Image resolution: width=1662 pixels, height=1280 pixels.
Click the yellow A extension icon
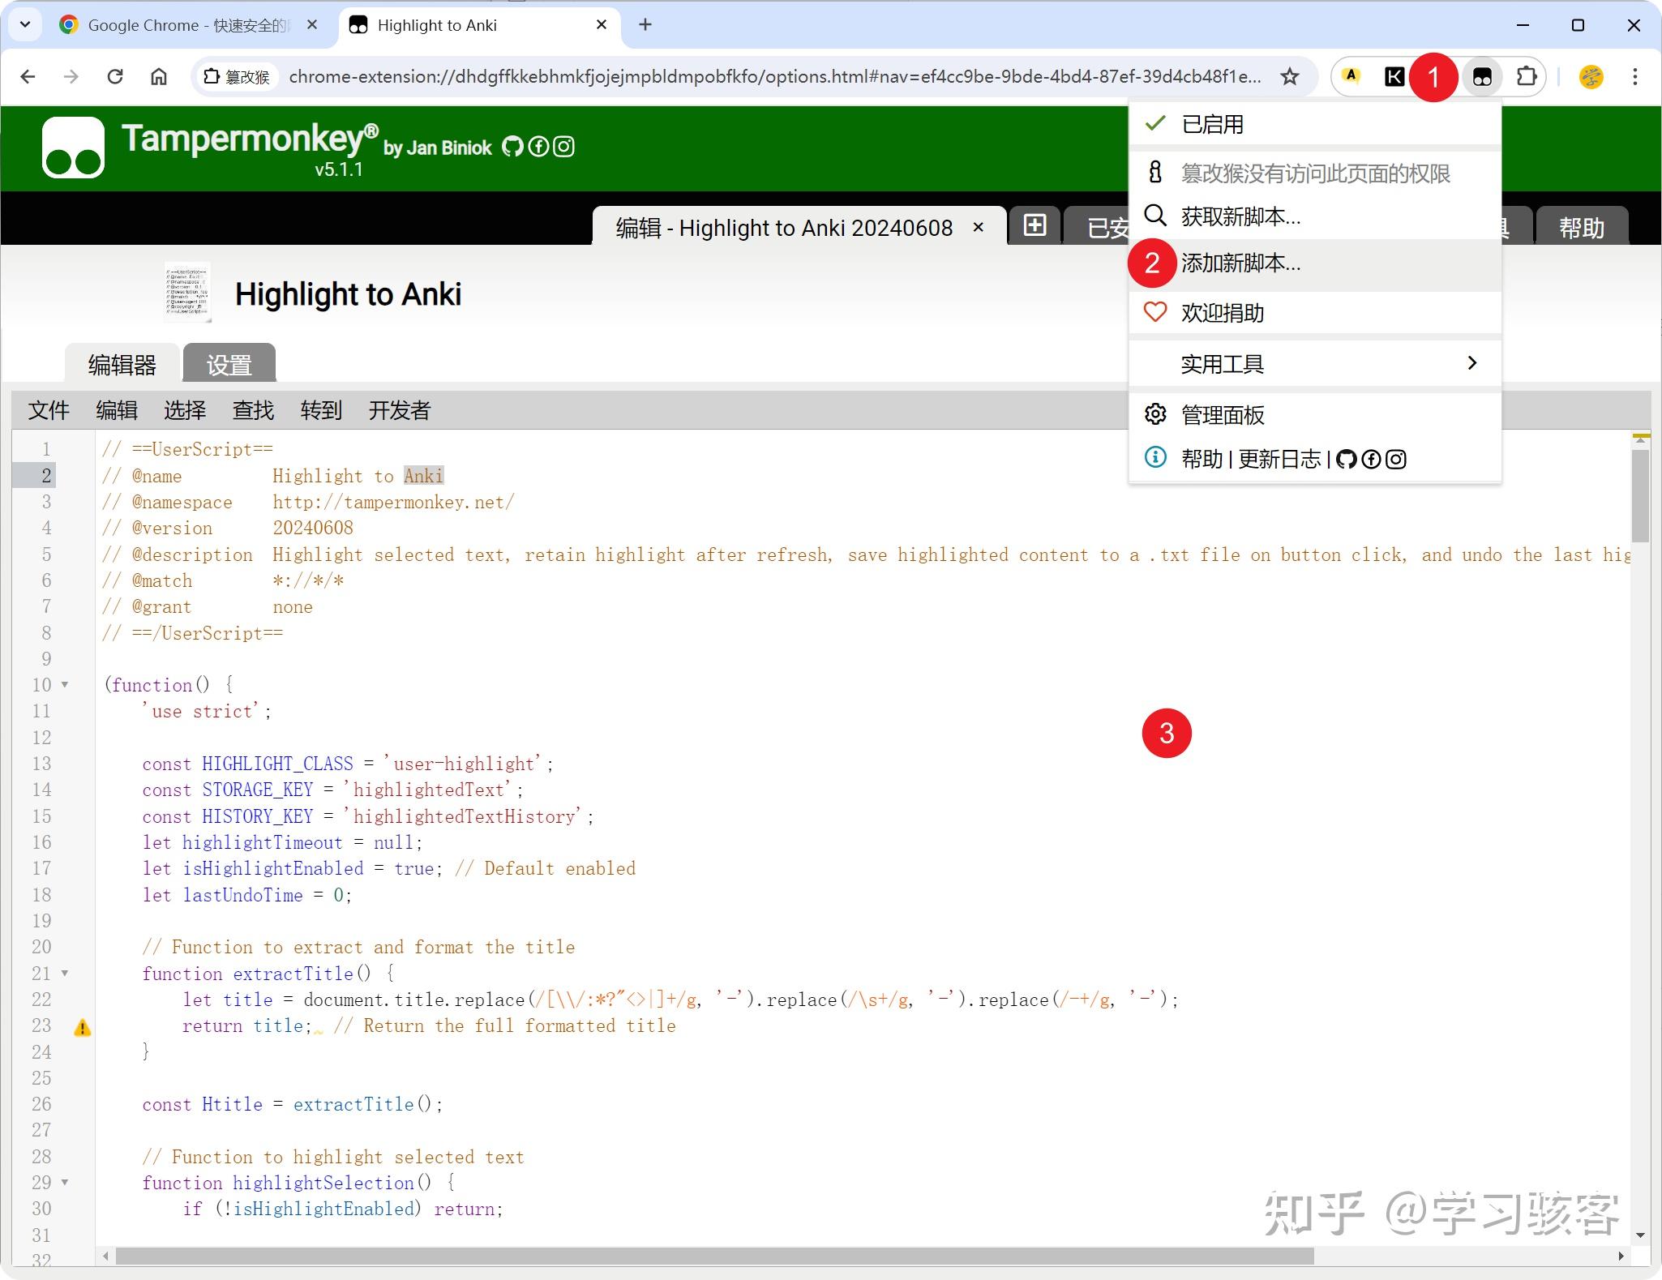[x=1351, y=75]
